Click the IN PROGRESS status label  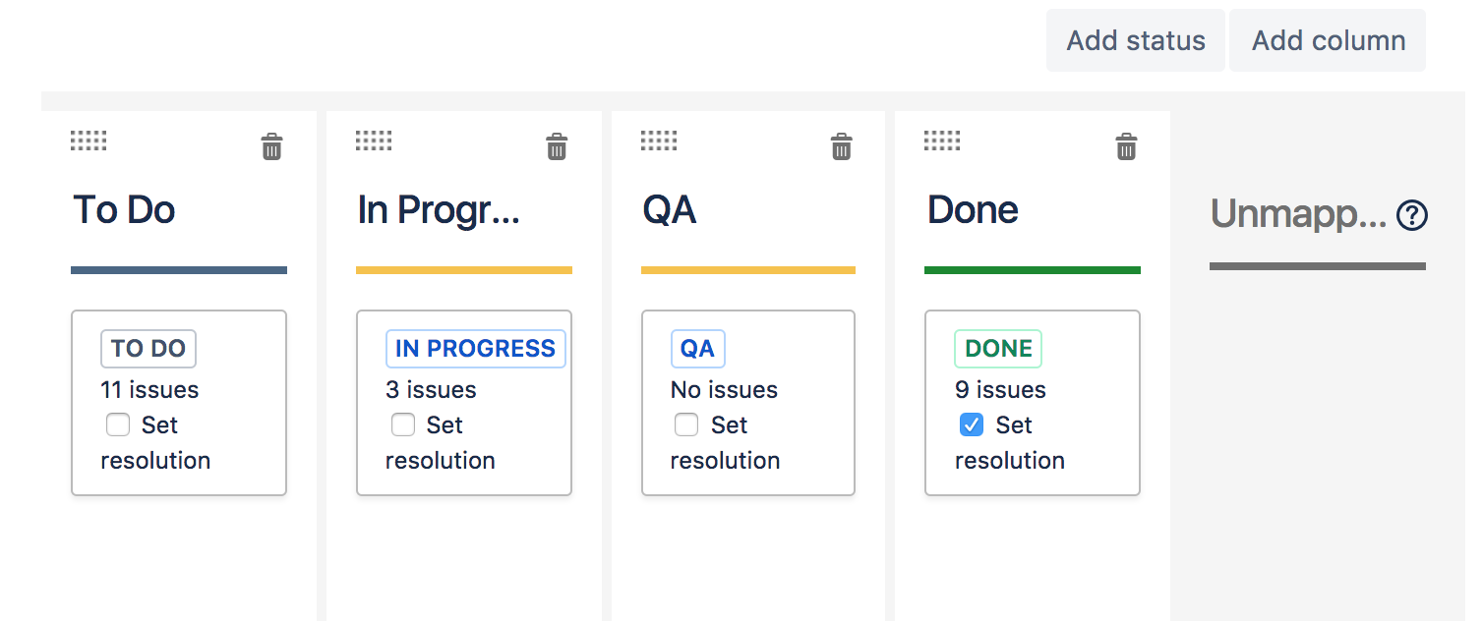click(x=476, y=349)
